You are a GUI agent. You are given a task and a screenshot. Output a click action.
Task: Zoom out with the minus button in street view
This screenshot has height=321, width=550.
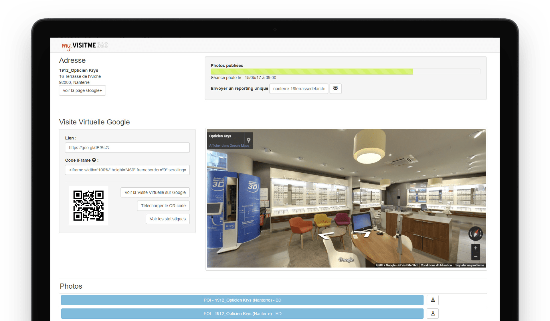click(476, 256)
